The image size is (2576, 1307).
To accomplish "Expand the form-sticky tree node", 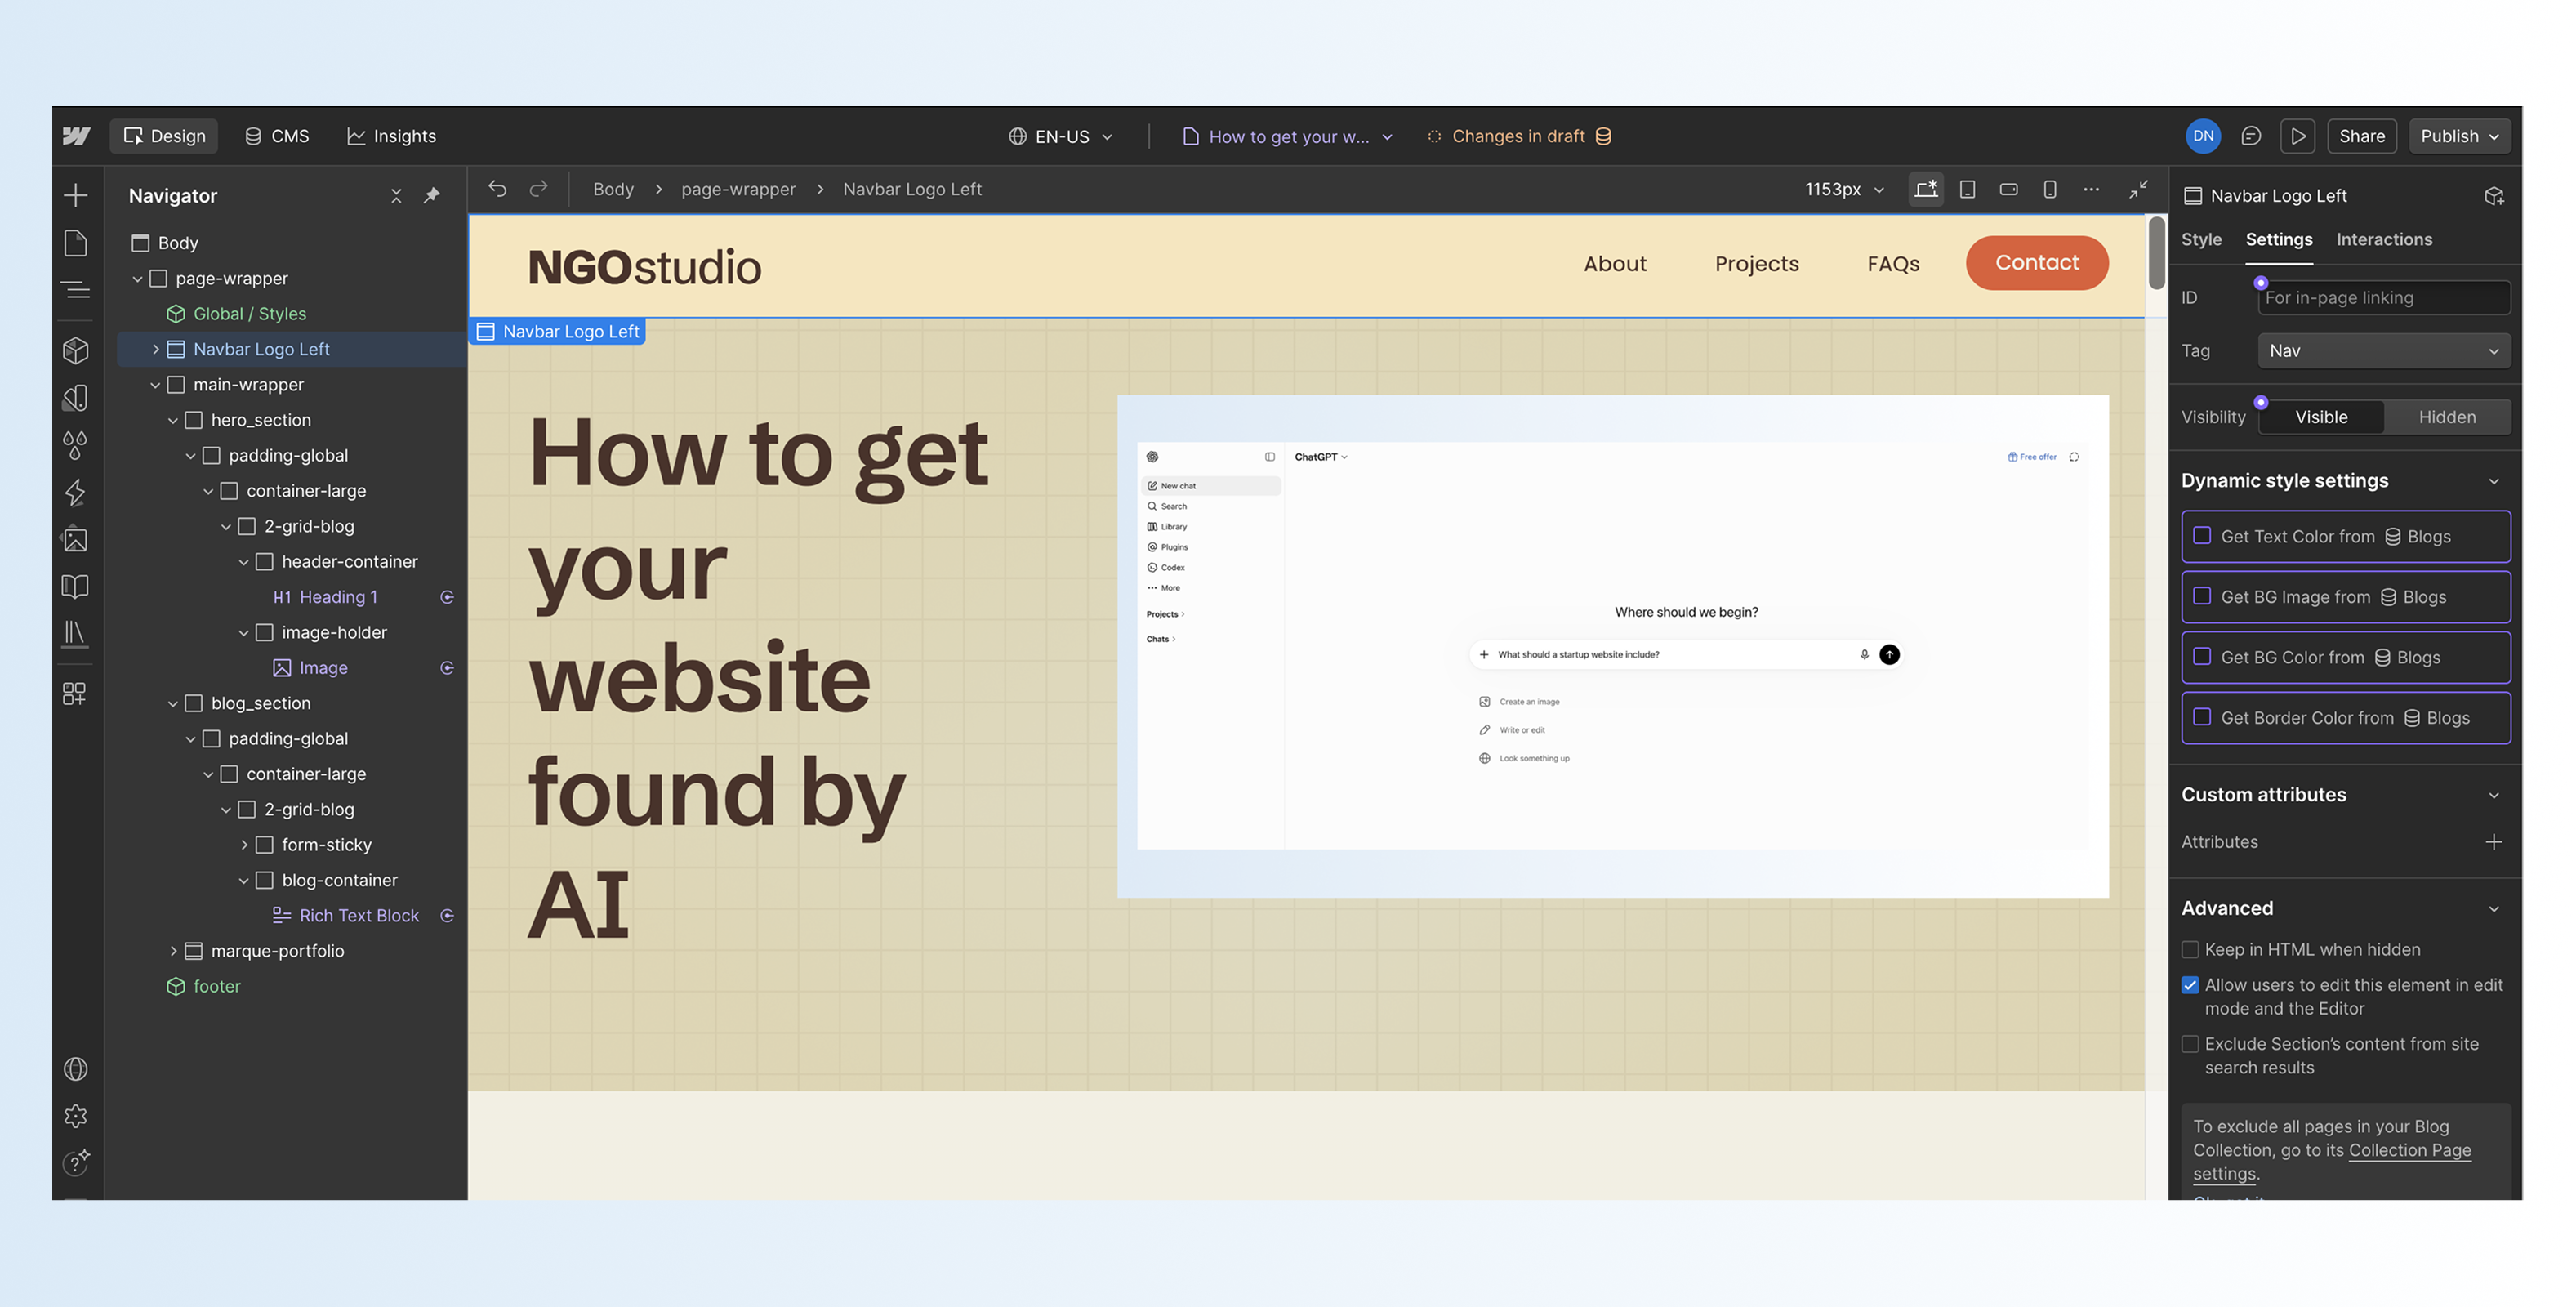I will [x=244, y=845].
